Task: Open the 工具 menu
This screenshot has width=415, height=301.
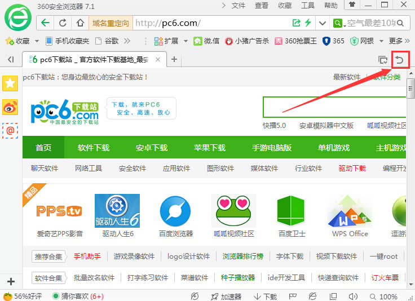Action: click(308, 5)
